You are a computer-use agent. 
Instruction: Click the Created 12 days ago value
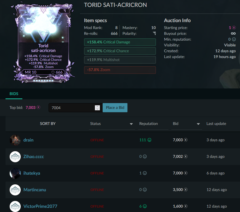click(x=225, y=51)
